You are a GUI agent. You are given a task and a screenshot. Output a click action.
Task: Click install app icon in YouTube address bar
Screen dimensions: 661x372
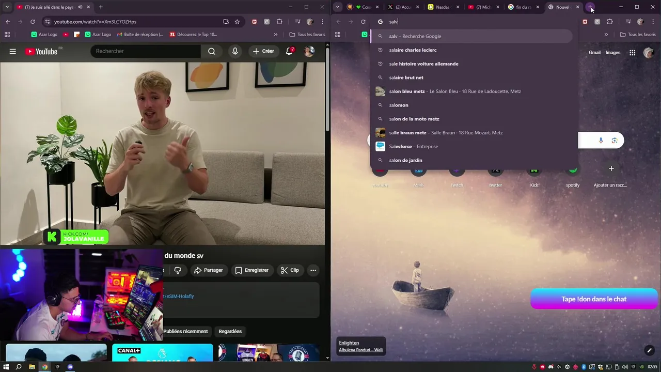[x=226, y=22]
